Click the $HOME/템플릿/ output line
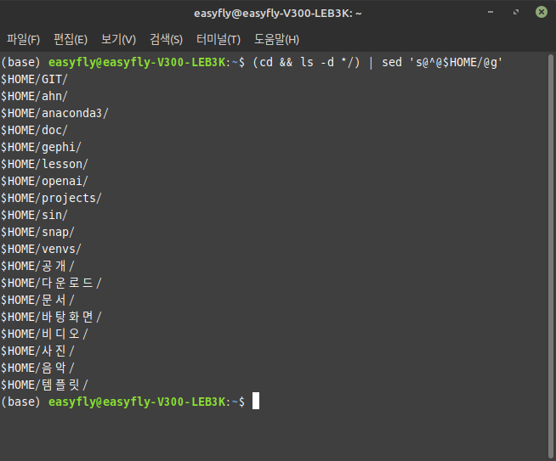Image resolution: width=556 pixels, height=461 pixels. click(44, 385)
